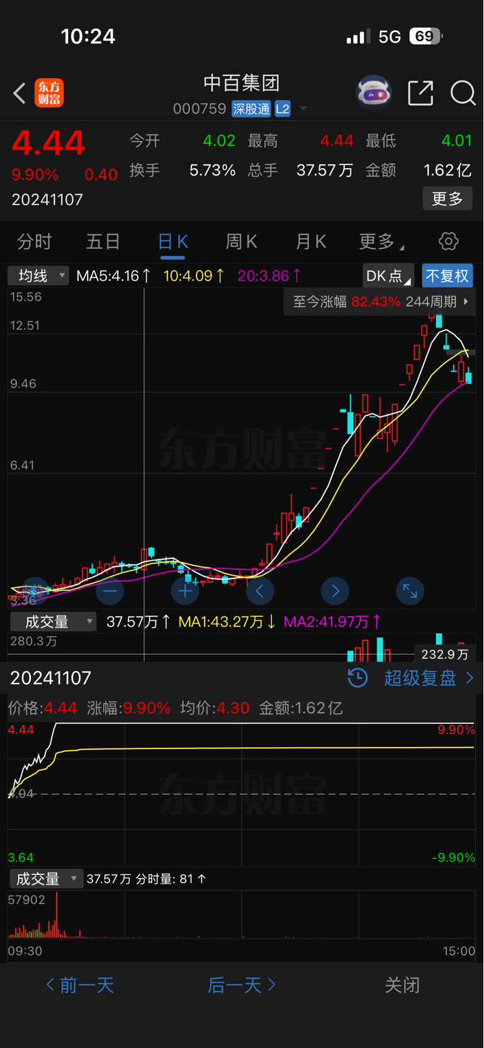Viewport: 484px width, 1048px height.
Task: Tap the MA10 value 10:4.09
Action: [x=194, y=276]
